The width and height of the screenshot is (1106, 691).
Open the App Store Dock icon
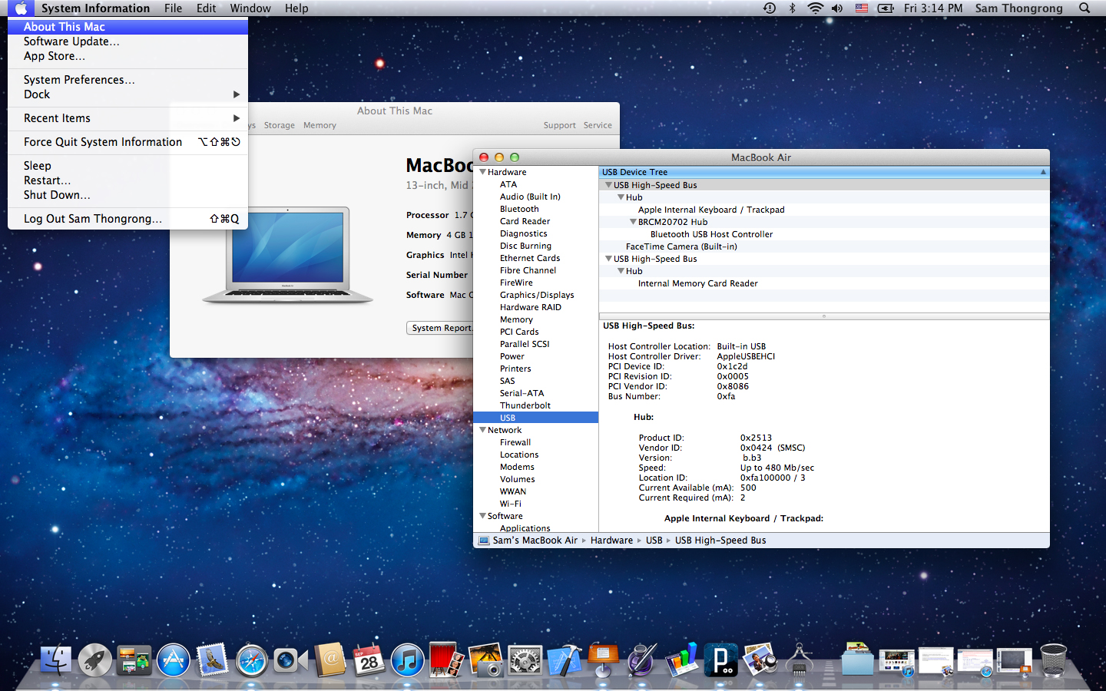174,660
